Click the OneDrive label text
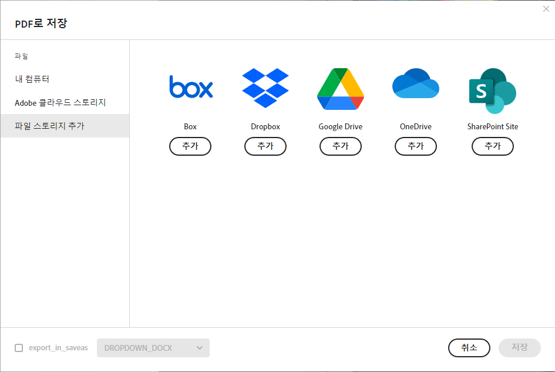The width and height of the screenshot is (555, 372). (416, 126)
